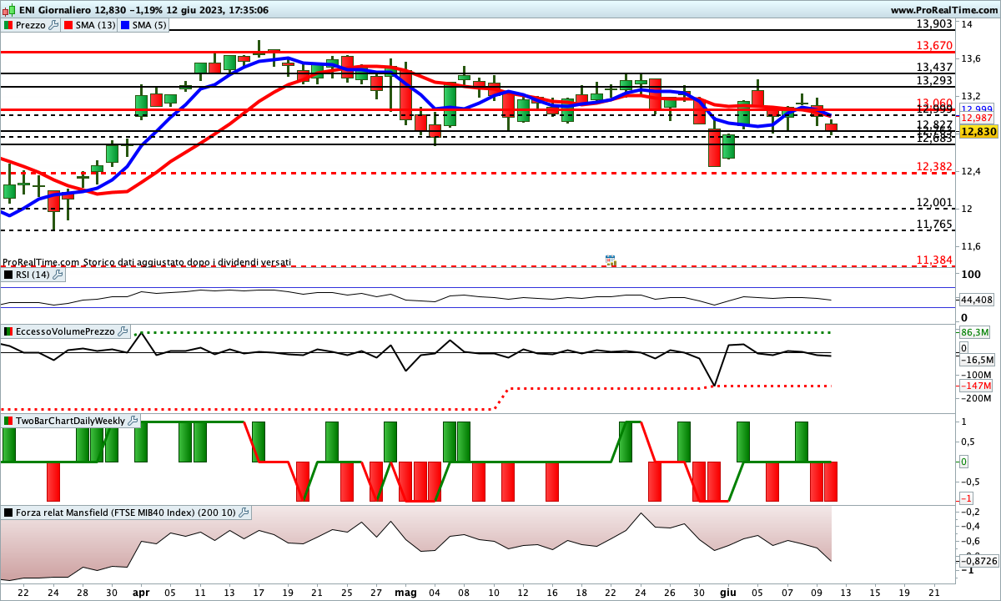
Task: Click the 13,437 price level label
Action: [x=933, y=67]
